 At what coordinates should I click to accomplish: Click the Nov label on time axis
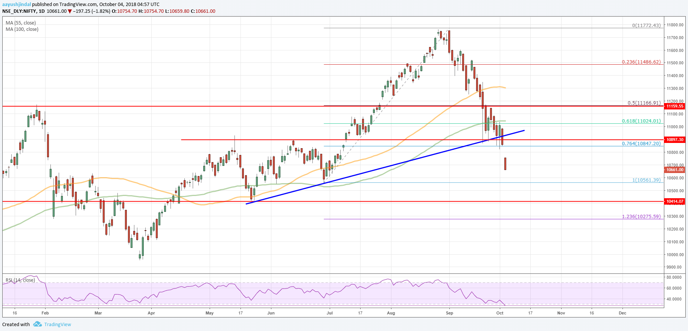click(x=561, y=313)
